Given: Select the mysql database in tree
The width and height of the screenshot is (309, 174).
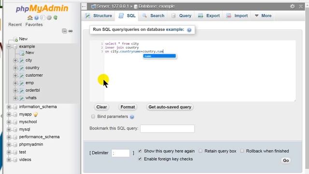Looking at the screenshot, I should coord(25,130).
